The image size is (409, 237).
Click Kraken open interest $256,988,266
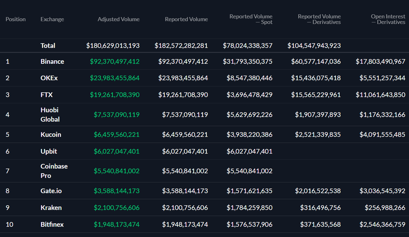coord(385,208)
